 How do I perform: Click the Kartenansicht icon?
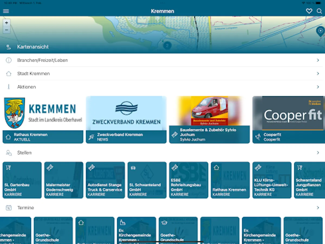(9, 47)
